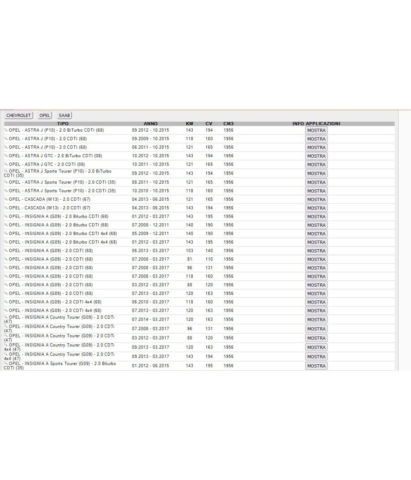Screen dimensions: 411x480
Task: Select year cell '06.2013 - 03.2017'
Action: coord(150,251)
